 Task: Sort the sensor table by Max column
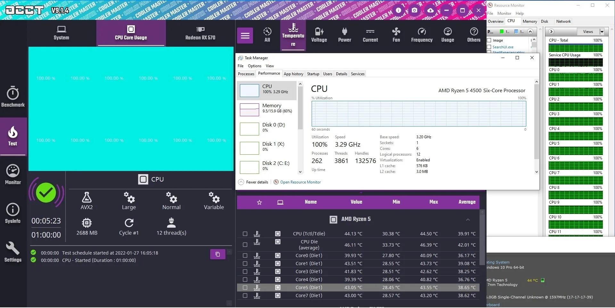[x=434, y=202]
